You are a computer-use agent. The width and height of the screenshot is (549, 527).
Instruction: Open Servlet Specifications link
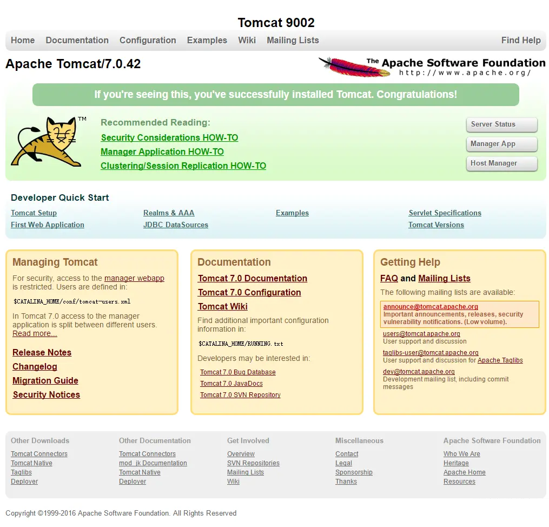pyautogui.click(x=445, y=213)
